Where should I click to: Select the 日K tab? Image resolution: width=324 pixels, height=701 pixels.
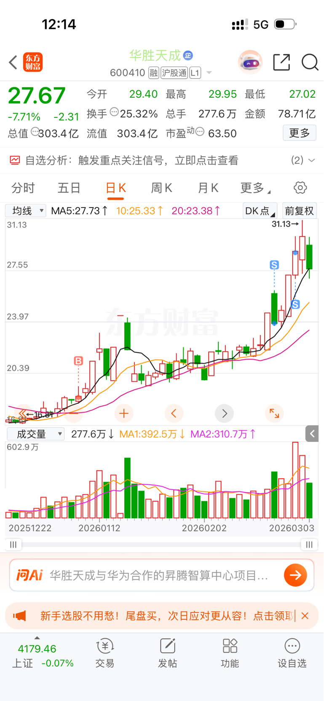pos(115,188)
